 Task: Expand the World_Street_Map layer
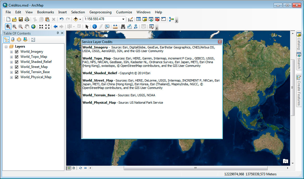click(11, 67)
